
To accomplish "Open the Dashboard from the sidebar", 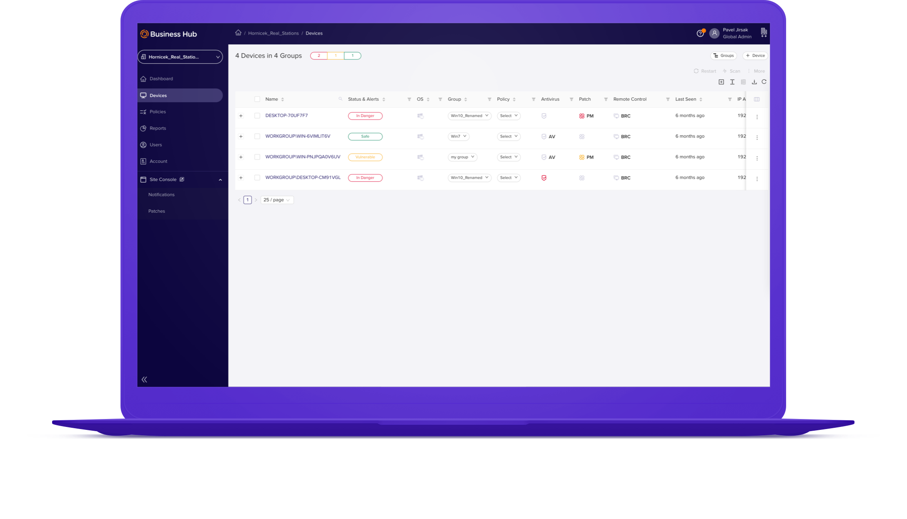I will (161, 78).
